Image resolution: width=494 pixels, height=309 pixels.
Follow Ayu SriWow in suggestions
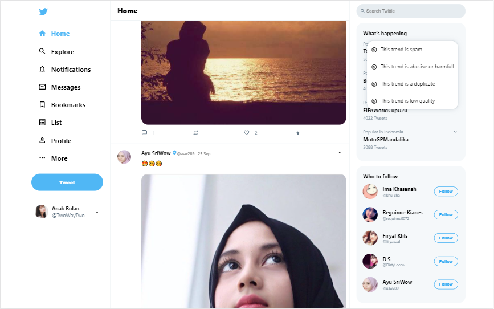pyautogui.click(x=446, y=284)
